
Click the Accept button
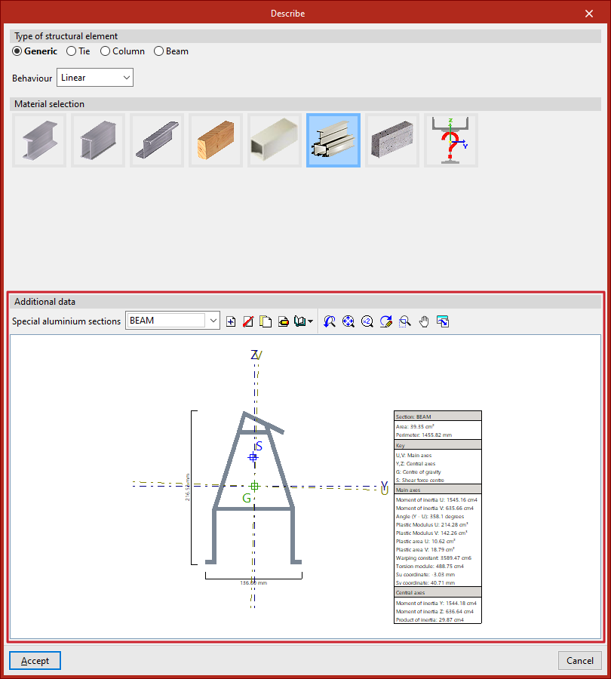pos(35,661)
